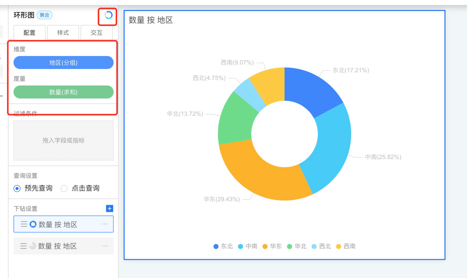
Task: Add a new drill-down with plus icon
Action: [110, 209]
